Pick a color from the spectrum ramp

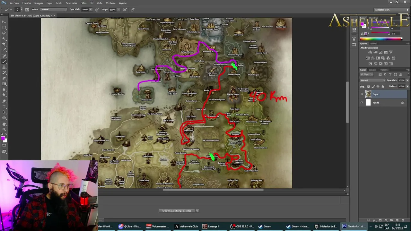[x=381, y=39]
